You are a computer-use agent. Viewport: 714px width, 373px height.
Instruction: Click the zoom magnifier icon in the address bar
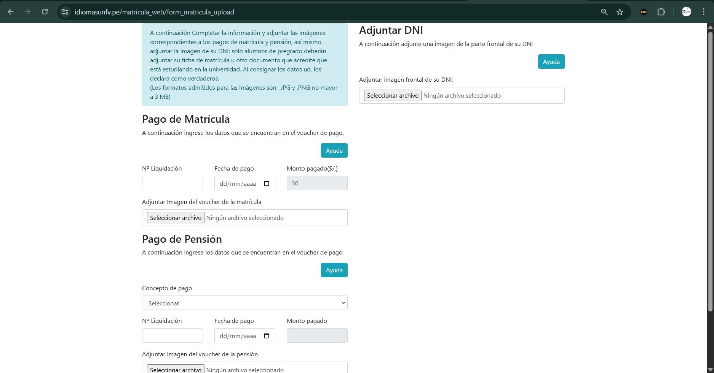point(604,12)
